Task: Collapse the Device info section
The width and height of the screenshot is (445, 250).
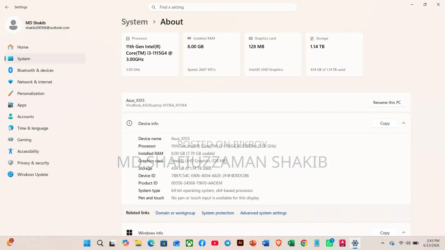Action: 404,123
